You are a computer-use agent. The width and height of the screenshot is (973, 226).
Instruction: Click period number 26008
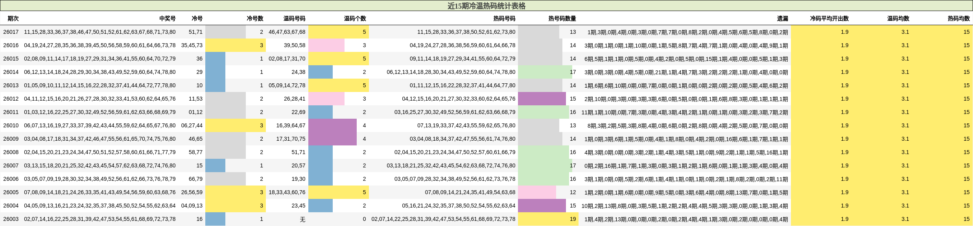click(11, 152)
